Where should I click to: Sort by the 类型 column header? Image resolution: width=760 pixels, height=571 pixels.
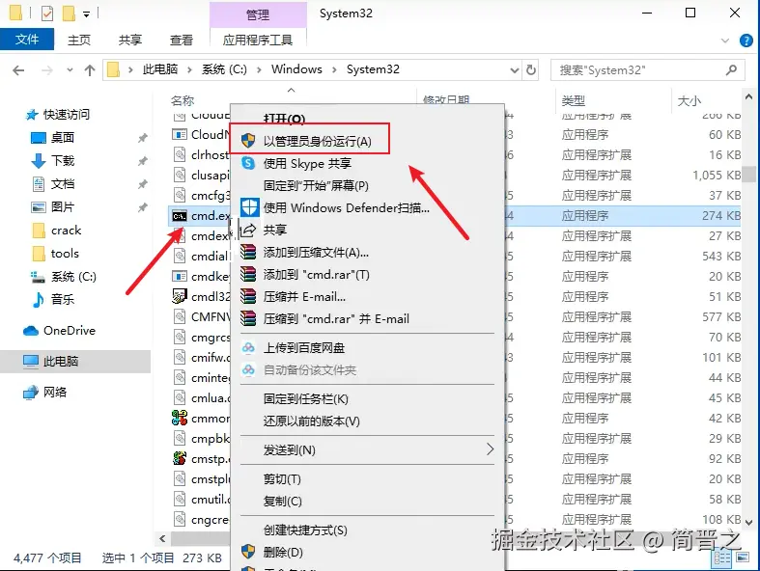(574, 100)
